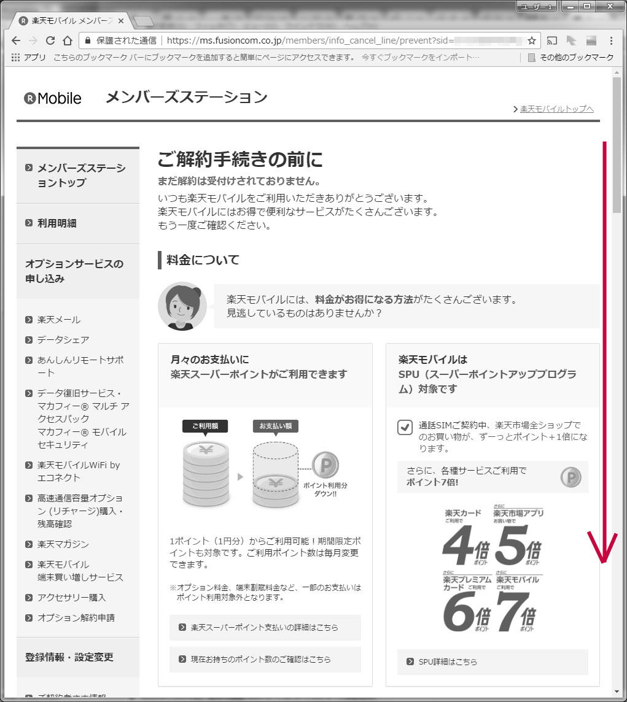Open 楽天モバイルトップへ link
The height and width of the screenshot is (702, 627).
point(556,109)
